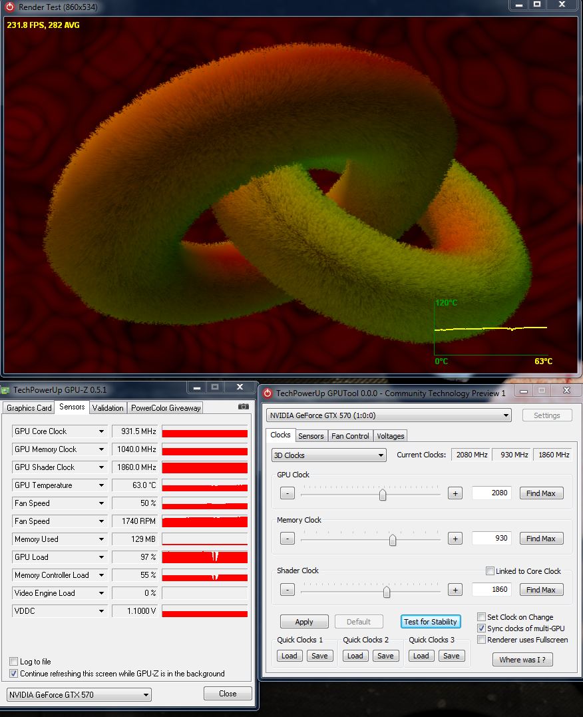The image size is (583, 717).
Task: Increase Shader Clock with plus button
Action: click(x=455, y=590)
